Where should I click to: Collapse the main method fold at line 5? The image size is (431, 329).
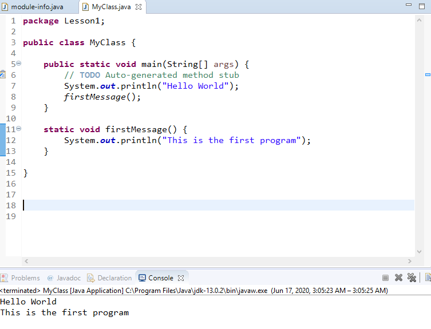pos(18,64)
